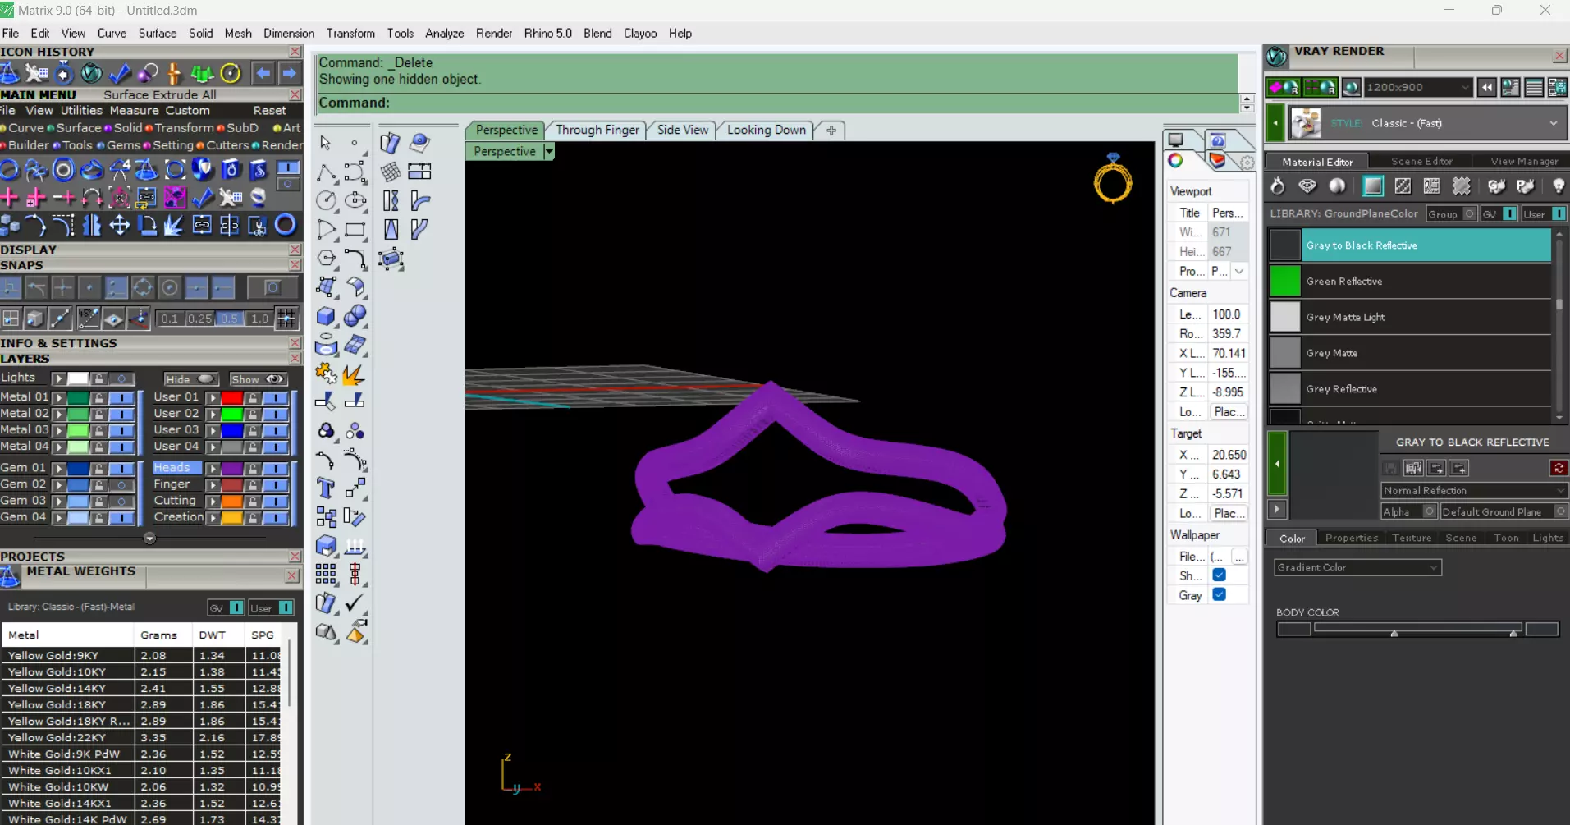
Task: Toggle Group switch in V-Ray library
Action: 1470,214
